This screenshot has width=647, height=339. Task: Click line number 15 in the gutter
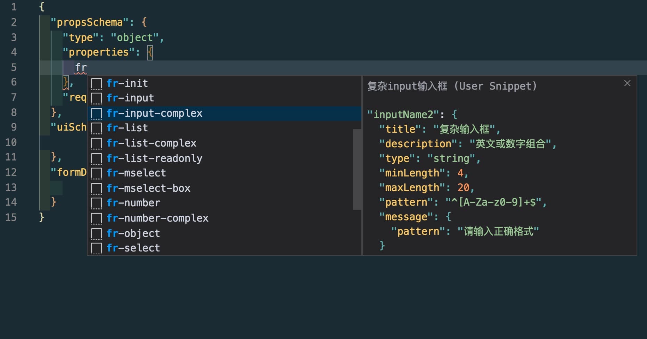coord(11,217)
